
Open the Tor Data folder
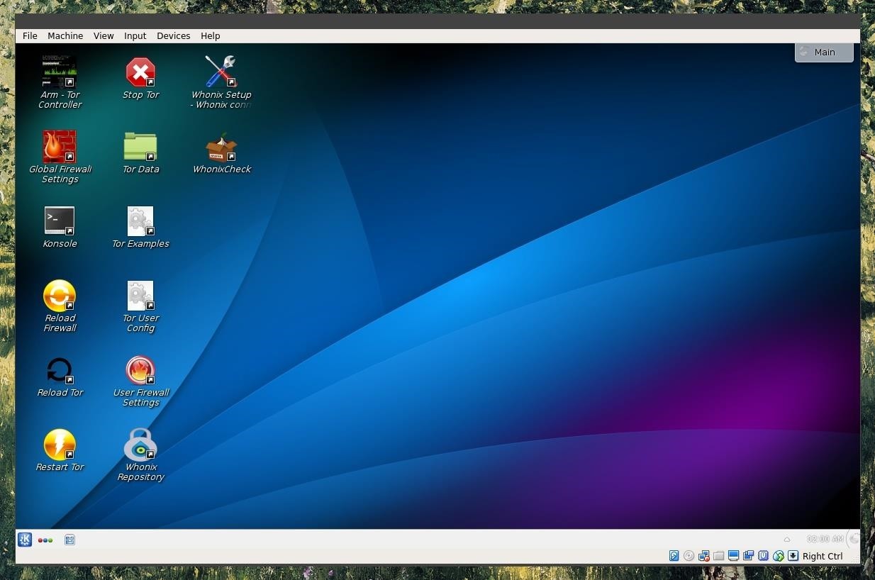point(140,147)
